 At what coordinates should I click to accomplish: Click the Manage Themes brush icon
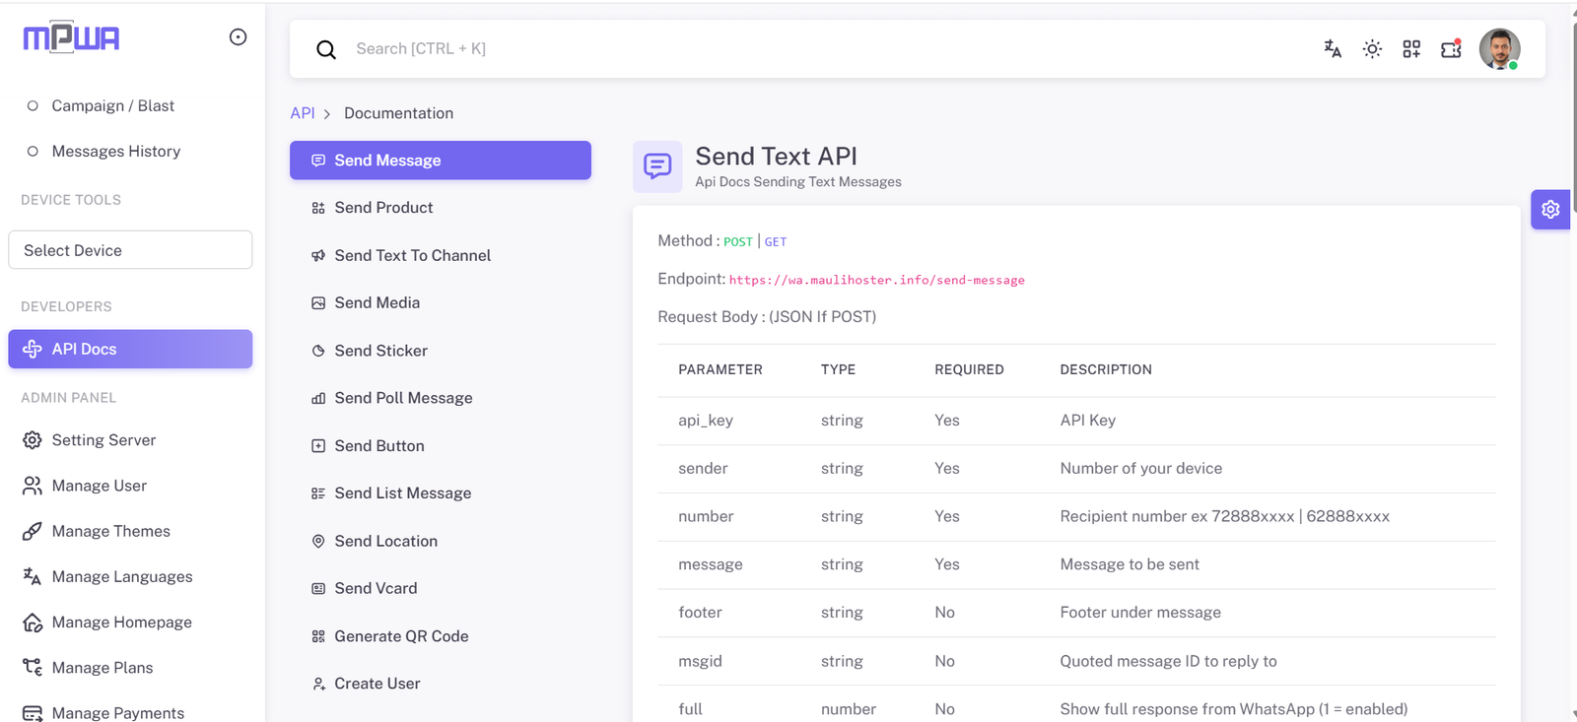coord(33,532)
